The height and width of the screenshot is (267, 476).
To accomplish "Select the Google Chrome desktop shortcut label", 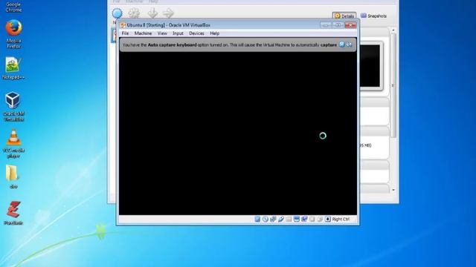I will click(13, 7).
